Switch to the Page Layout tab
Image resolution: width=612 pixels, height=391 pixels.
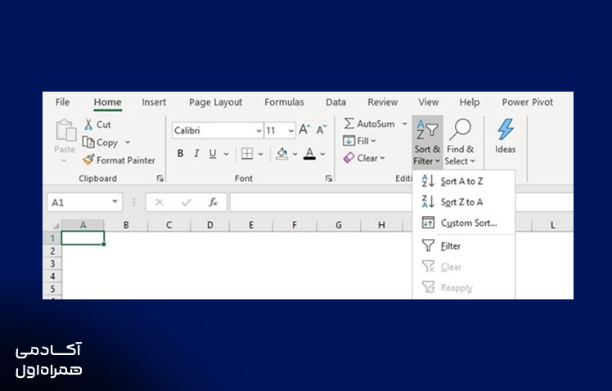pyautogui.click(x=215, y=102)
